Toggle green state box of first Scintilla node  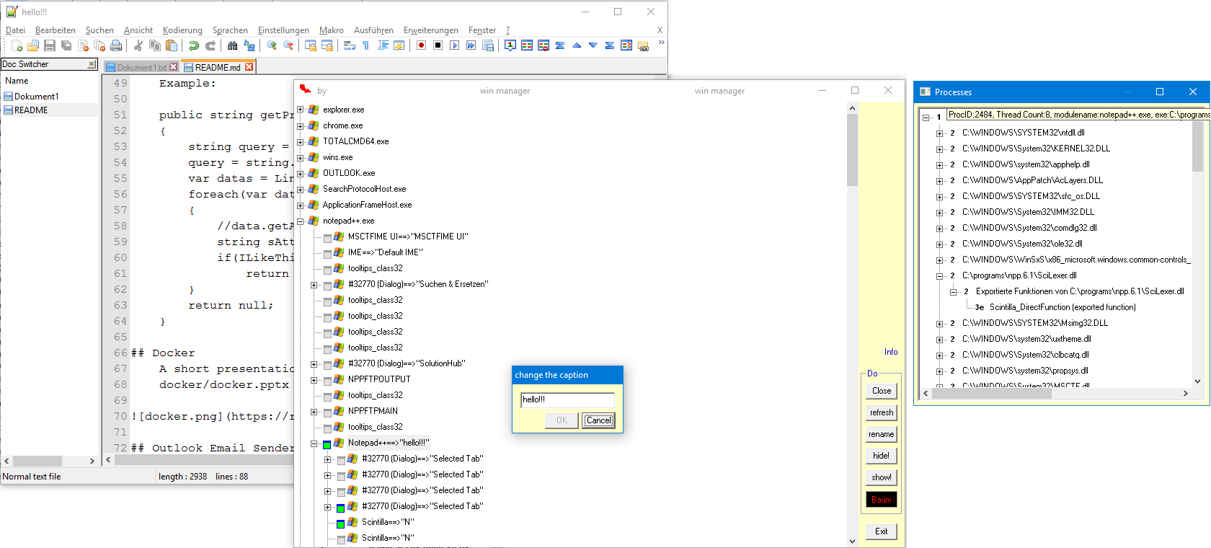coord(341,524)
